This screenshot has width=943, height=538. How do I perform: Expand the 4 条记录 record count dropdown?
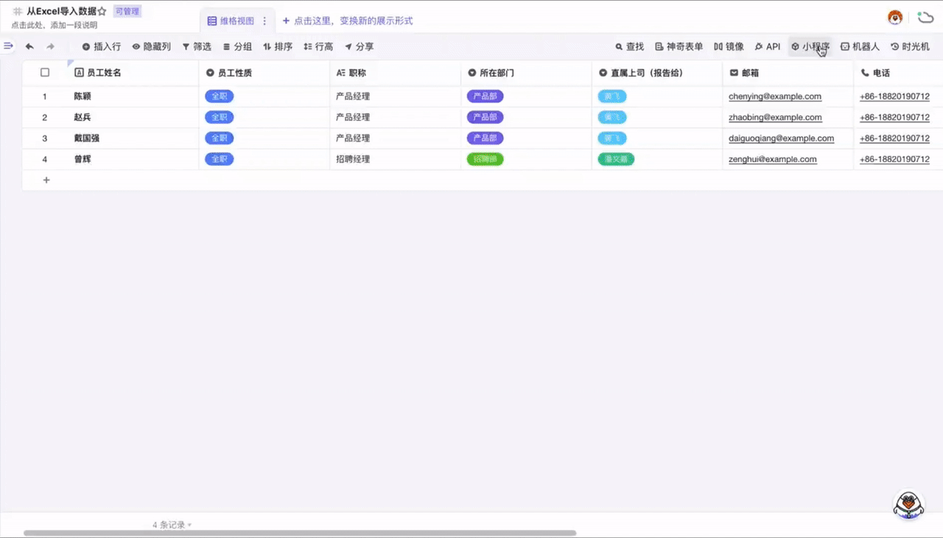click(172, 525)
